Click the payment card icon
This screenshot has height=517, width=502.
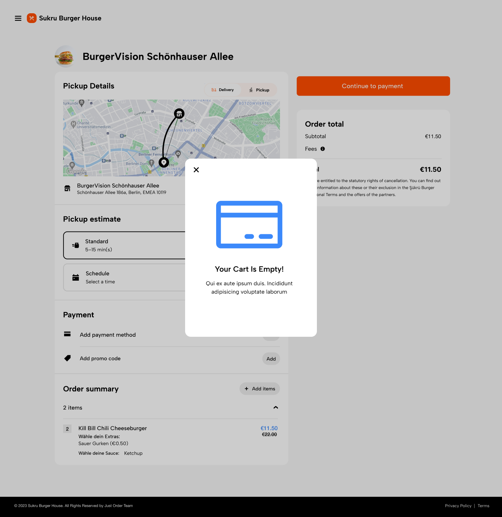(68, 334)
